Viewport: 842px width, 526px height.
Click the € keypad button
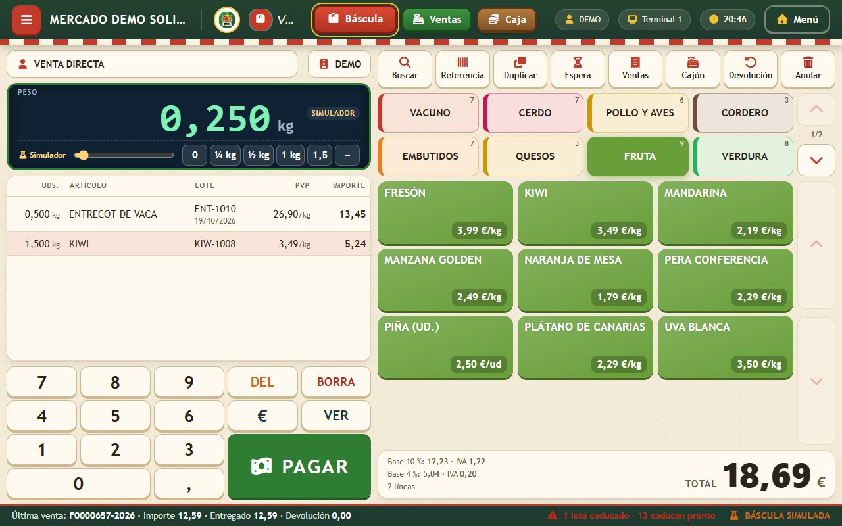[x=262, y=416]
